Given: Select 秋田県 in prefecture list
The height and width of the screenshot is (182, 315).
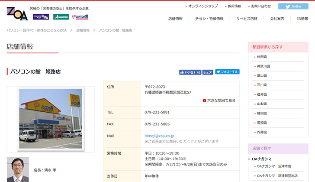Looking at the screenshot, I should pyautogui.click(x=262, y=57).
